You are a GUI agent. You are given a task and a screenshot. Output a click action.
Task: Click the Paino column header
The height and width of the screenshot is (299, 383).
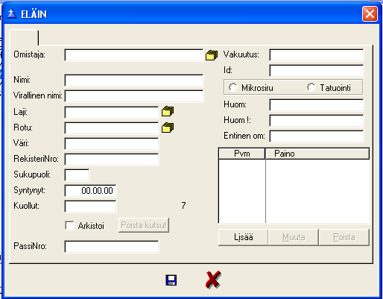tap(317, 154)
